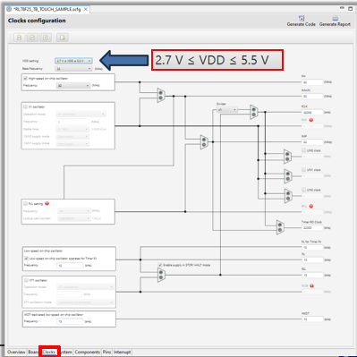
Task: Switch to the Pins tab
Action: [x=106, y=352]
